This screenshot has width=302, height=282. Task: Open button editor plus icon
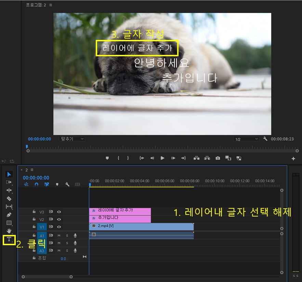coord(293,159)
